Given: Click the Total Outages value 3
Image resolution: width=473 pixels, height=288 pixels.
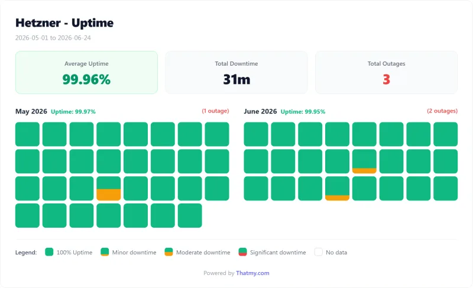Looking at the screenshot, I should click(x=387, y=80).
